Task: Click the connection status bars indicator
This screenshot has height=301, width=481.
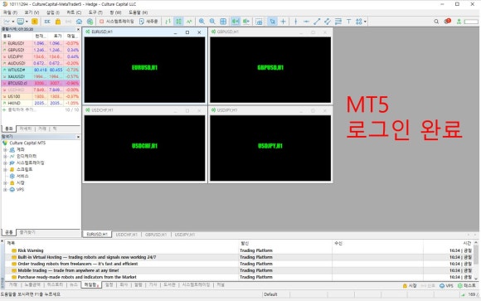Action: click(463, 294)
